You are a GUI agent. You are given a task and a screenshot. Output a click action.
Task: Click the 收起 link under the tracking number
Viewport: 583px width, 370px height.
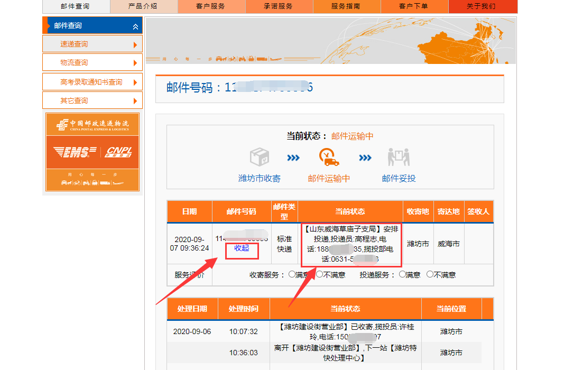(x=242, y=248)
